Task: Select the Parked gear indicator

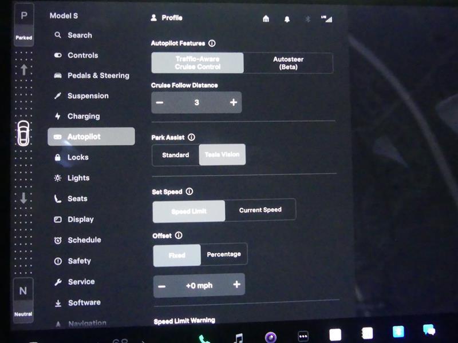Action: pos(23,27)
